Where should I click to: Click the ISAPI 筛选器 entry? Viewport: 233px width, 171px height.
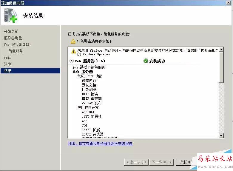92,134
